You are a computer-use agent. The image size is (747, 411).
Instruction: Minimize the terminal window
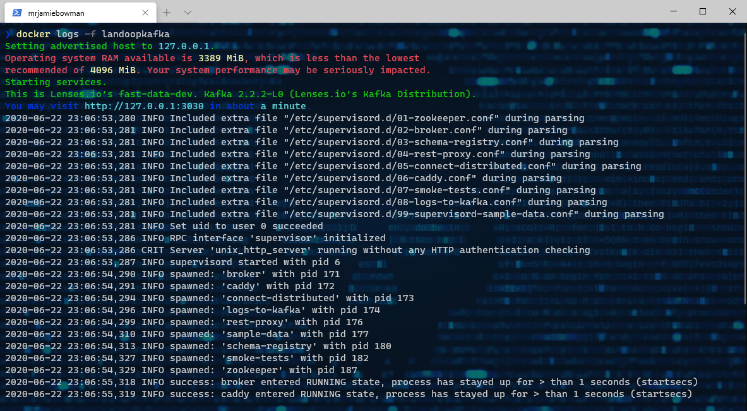tap(674, 11)
